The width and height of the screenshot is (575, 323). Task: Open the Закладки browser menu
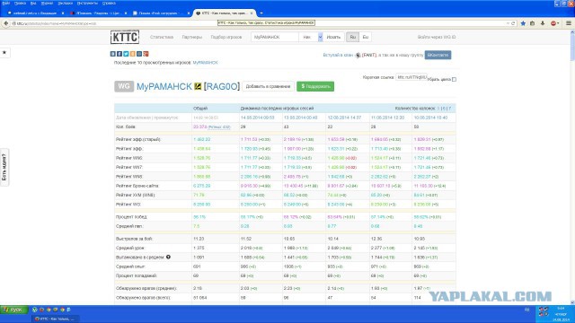coord(66,3)
